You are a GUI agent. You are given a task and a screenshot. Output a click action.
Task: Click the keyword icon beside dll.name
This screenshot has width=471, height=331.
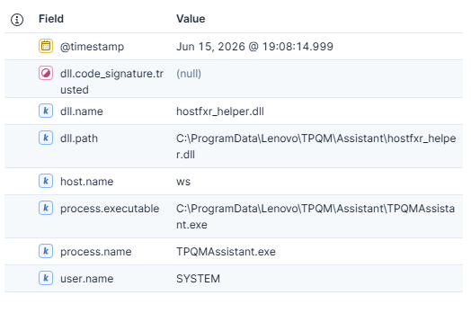click(x=46, y=111)
